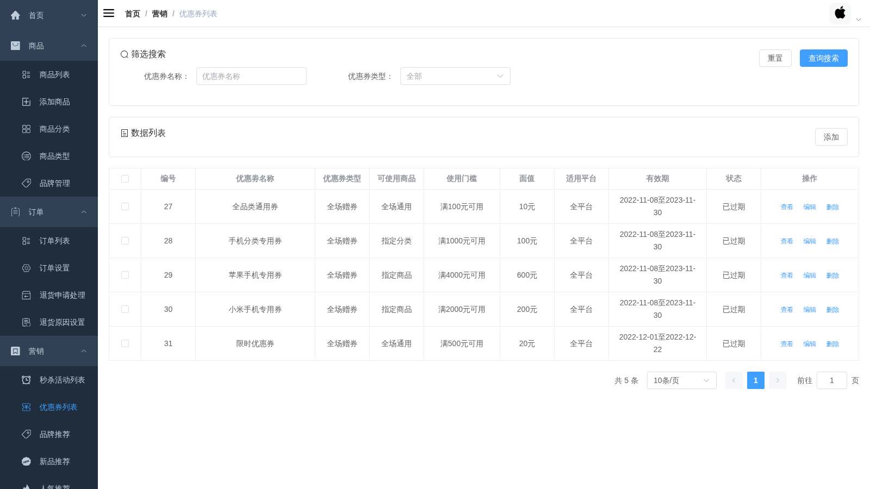This screenshot has width=870, height=489.
Task: Click the 添加 coupon button
Action: tap(831, 137)
